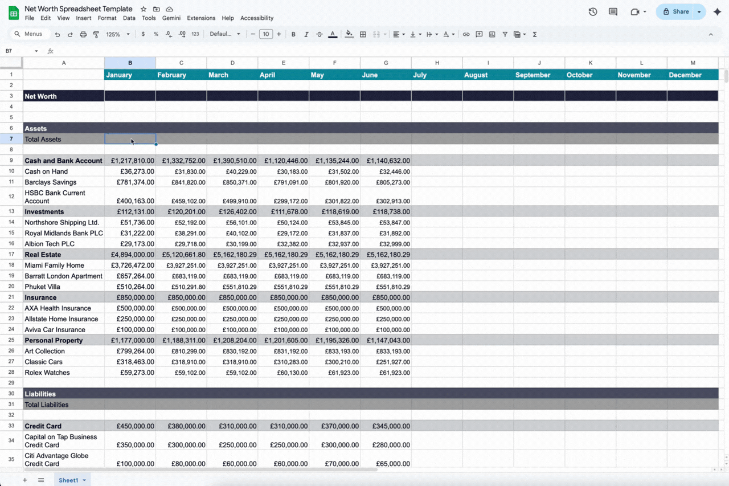The width and height of the screenshot is (729, 486).
Task: Open the text color picker
Action: pyautogui.click(x=333, y=34)
